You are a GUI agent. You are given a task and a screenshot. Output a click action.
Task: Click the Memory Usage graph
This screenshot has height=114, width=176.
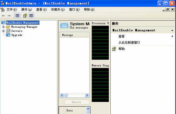click(100, 85)
